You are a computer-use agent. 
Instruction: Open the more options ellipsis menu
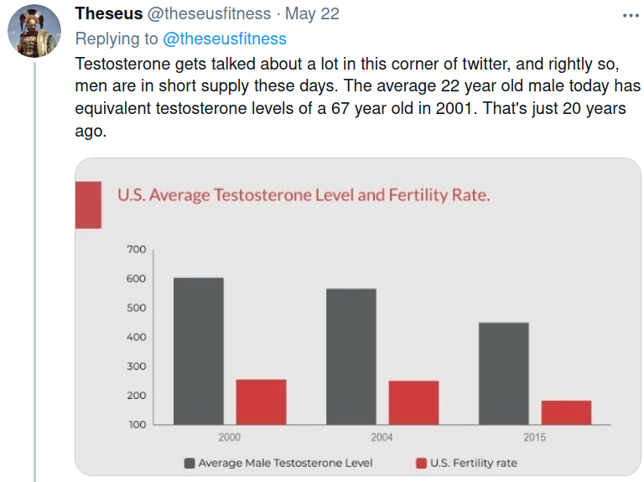coord(629,14)
